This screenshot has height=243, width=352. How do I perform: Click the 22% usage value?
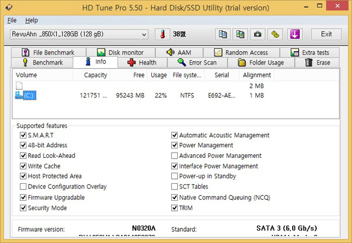161,96
